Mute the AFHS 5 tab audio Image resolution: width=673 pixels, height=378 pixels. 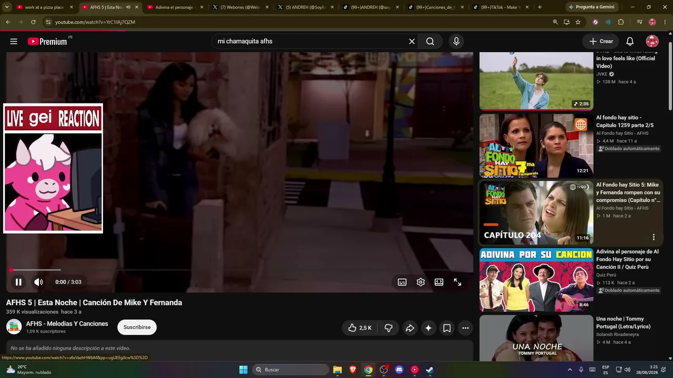pyautogui.click(x=128, y=7)
